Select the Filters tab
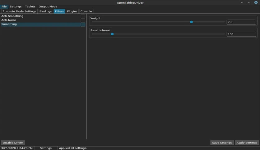The image size is (260, 150). [x=59, y=11]
